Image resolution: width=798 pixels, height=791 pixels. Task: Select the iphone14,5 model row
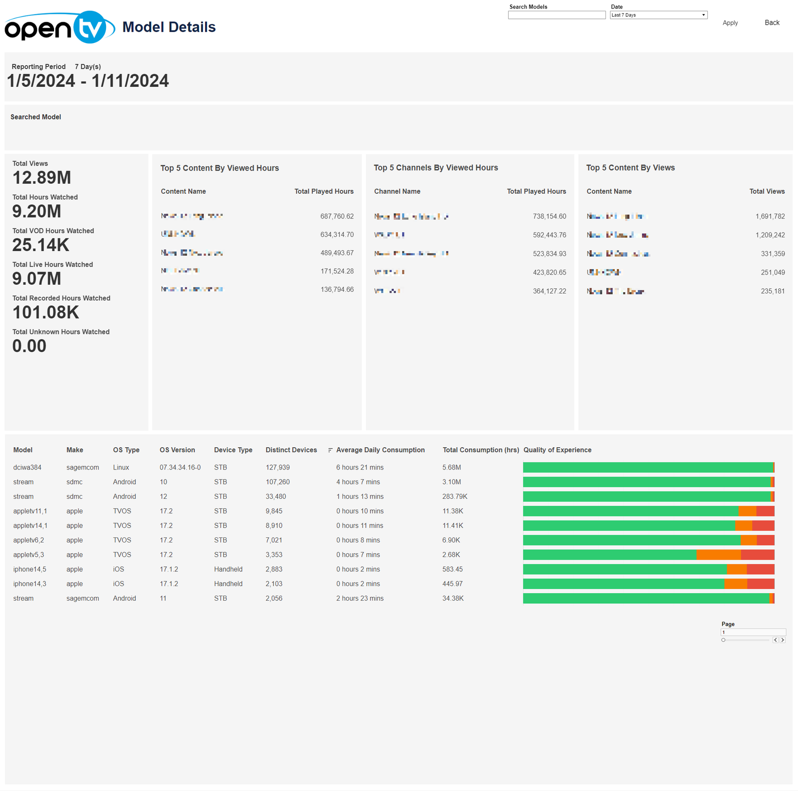[x=30, y=569]
